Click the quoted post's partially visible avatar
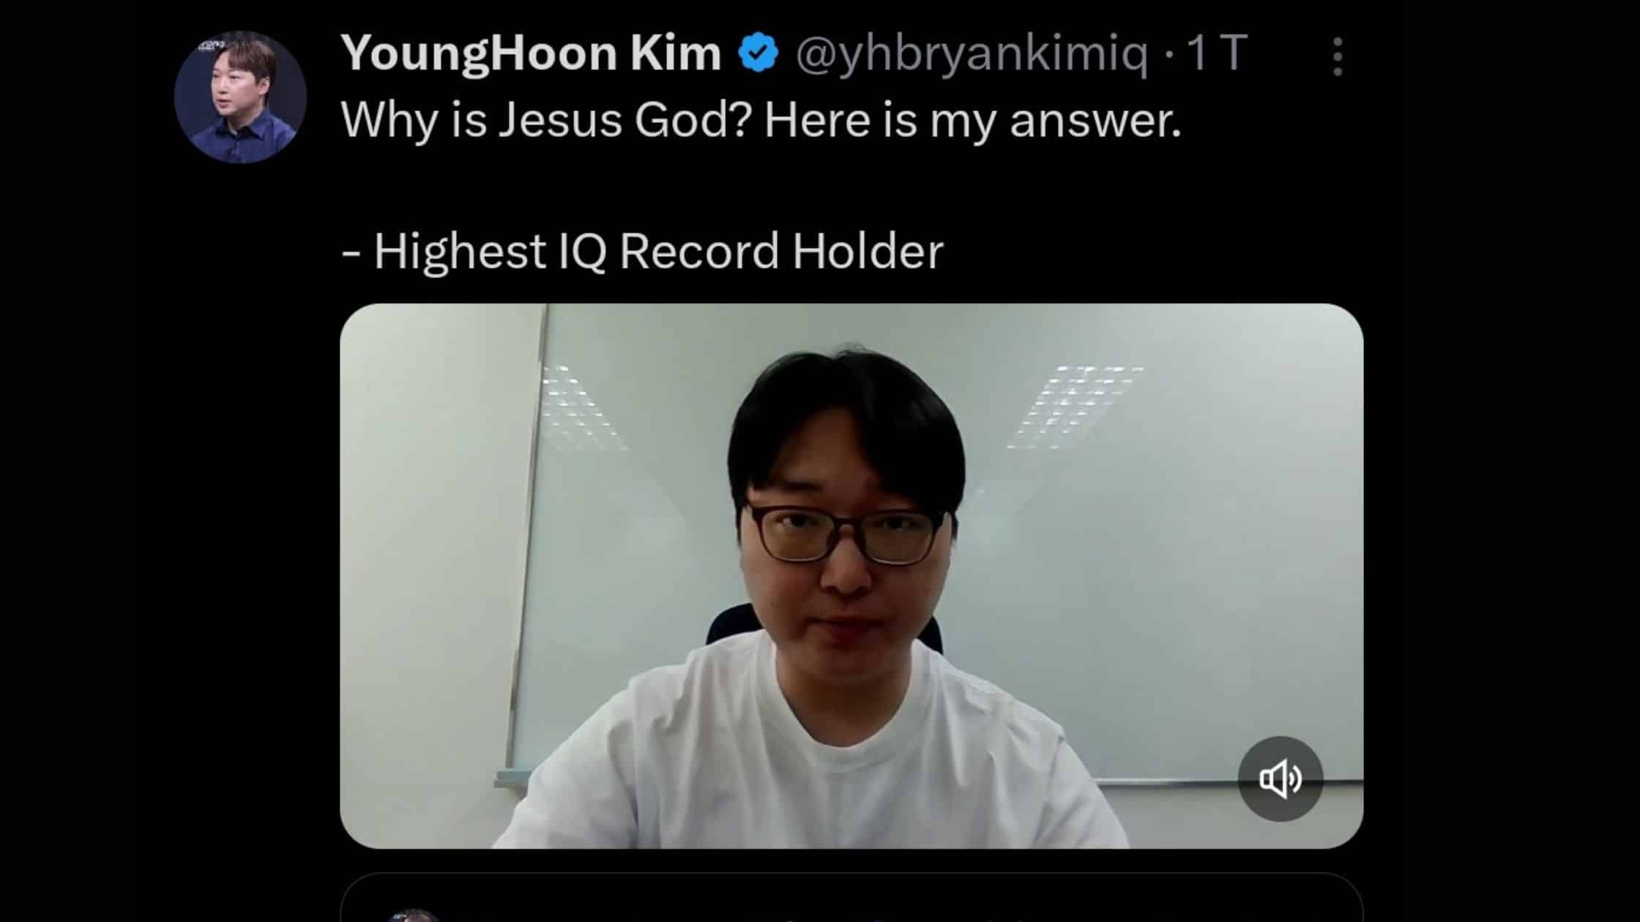Screen dimensions: 1640x922 point(414,915)
